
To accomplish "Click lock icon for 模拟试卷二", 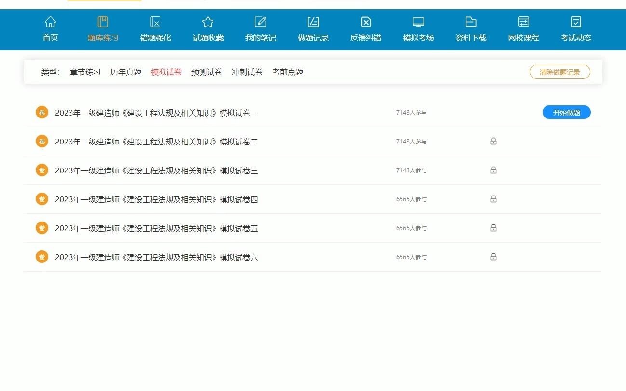I will [x=493, y=141].
